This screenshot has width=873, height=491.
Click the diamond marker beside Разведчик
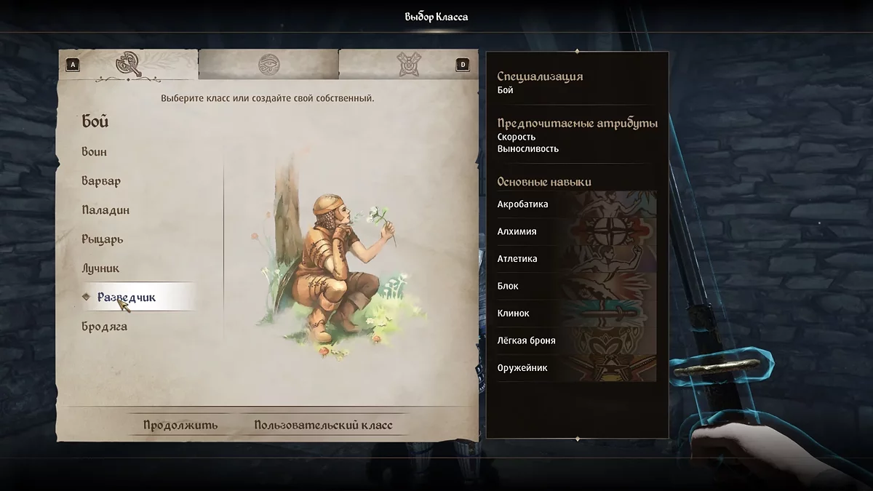(87, 297)
